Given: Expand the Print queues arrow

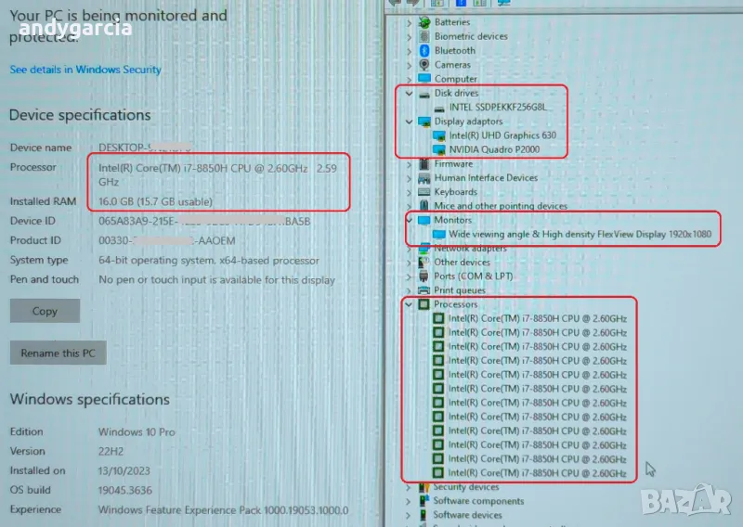Looking at the screenshot, I should [x=409, y=290].
